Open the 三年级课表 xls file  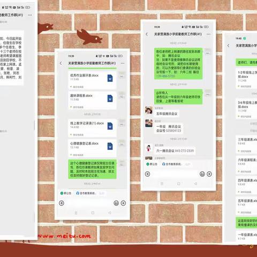click(246, 145)
